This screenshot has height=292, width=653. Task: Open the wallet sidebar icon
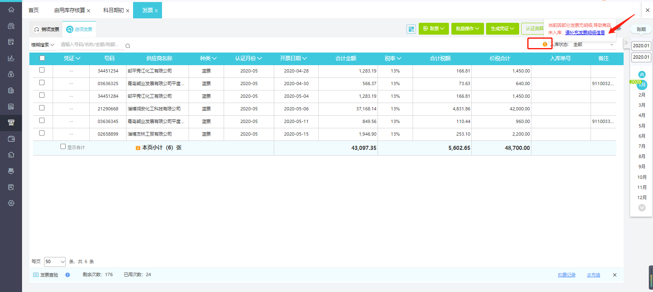[x=11, y=139]
